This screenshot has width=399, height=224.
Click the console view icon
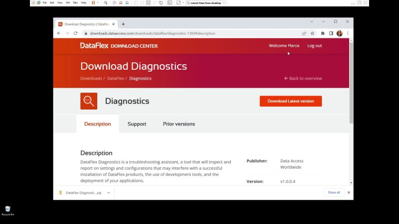170,3
